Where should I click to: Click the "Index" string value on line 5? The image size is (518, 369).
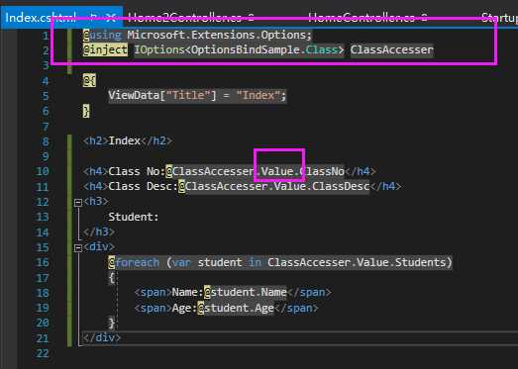(x=258, y=96)
